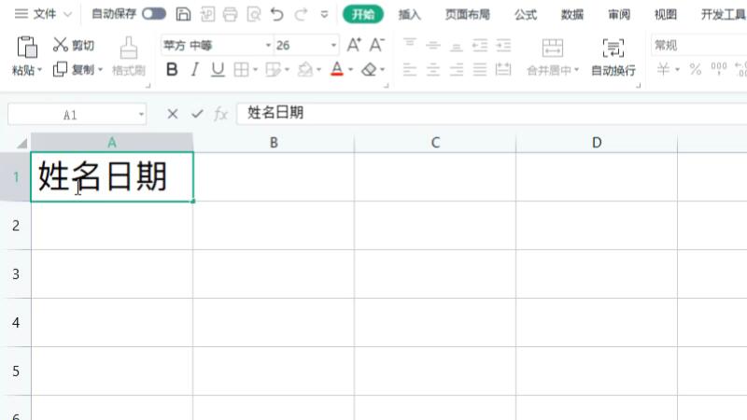Click the 自动换行 wrap text button
Viewport: 747px width, 420px height.
click(613, 57)
